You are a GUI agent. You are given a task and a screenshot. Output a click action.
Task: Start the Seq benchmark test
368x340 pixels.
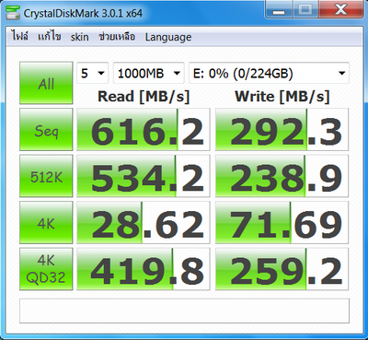click(x=46, y=129)
